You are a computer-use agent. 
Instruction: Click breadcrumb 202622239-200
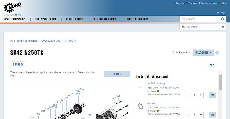tap(51, 41)
